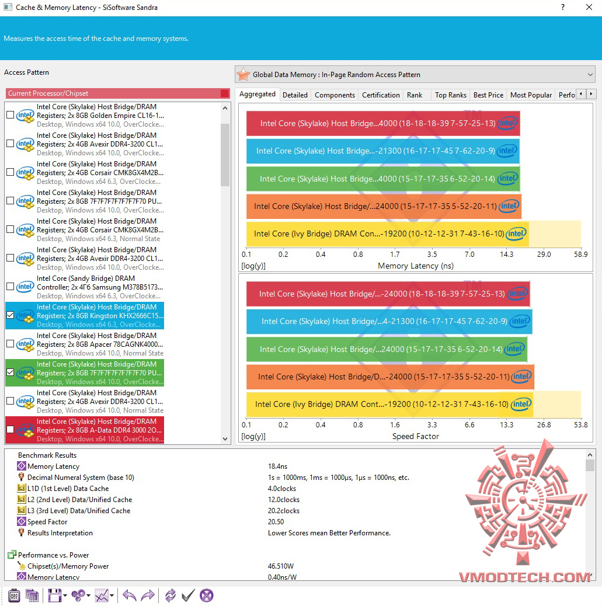Open the Certification tab

coord(381,95)
